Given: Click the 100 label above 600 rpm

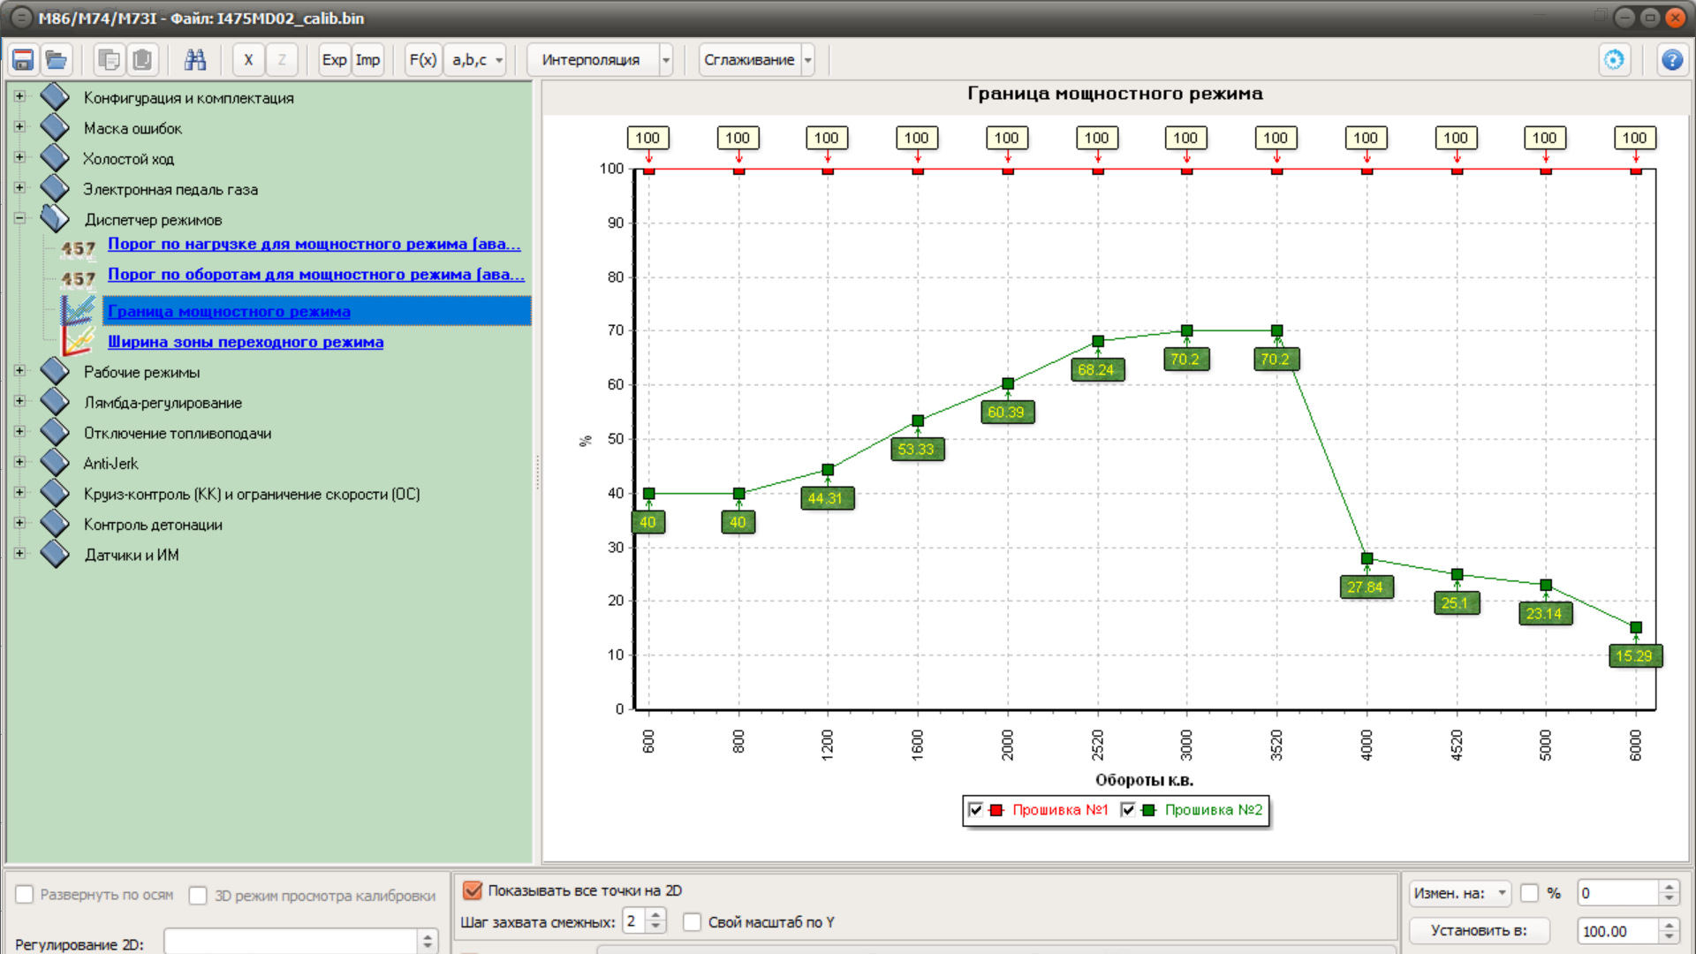Looking at the screenshot, I should click(647, 138).
